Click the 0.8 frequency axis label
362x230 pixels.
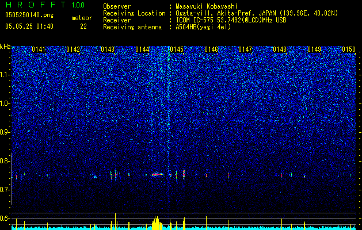coord(5,161)
